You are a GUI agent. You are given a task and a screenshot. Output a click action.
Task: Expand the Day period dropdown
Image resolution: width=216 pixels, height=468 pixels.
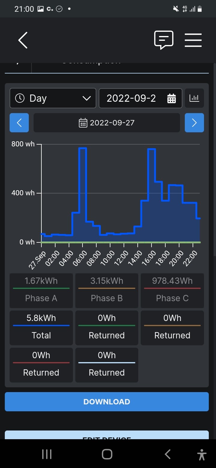(x=53, y=98)
